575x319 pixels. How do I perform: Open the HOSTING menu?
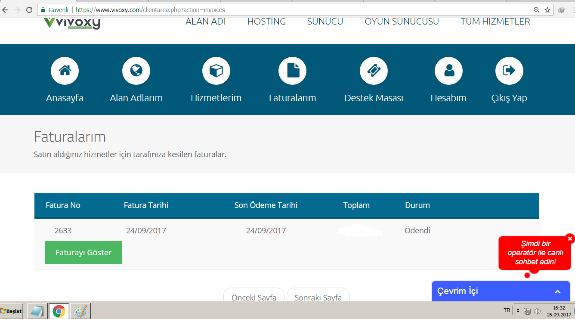point(266,22)
